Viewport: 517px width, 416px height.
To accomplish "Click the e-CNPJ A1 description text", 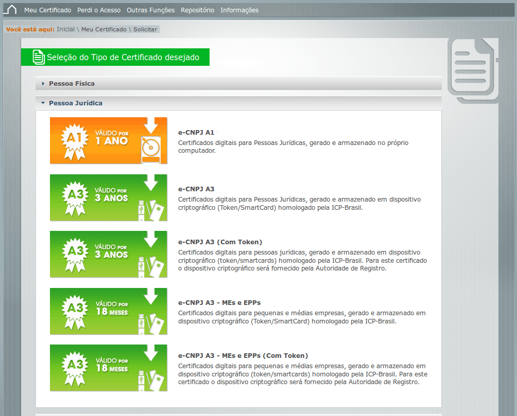I will [x=293, y=147].
